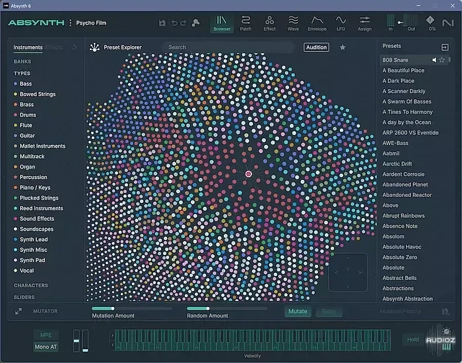Filter by Mallet Instruments type

point(40,146)
